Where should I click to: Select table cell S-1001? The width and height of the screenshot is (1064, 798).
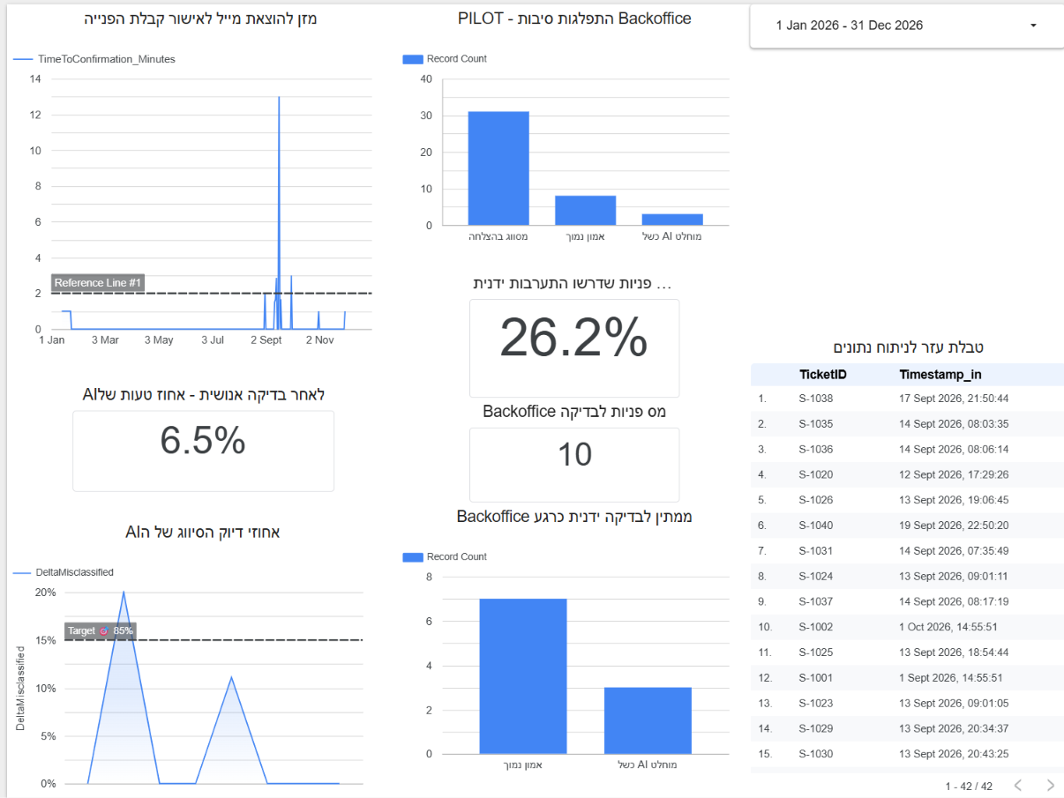coord(815,678)
